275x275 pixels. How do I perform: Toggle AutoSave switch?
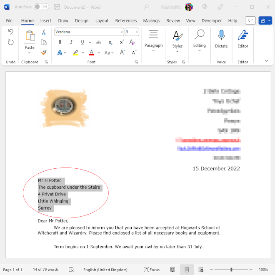point(42,7)
